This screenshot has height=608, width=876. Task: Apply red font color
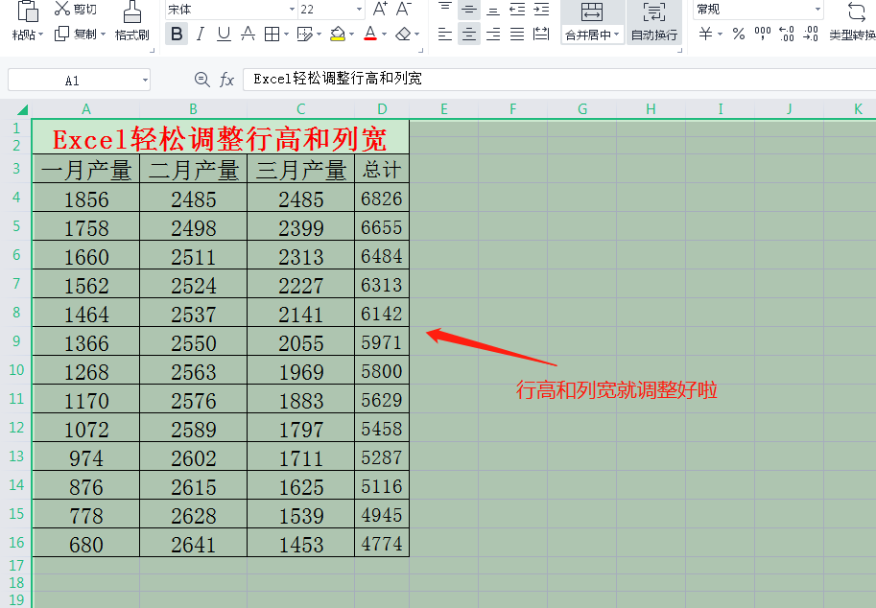pos(369,35)
